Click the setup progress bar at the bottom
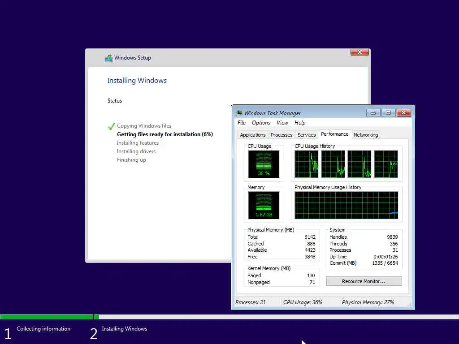459x344 pixels. [229, 317]
